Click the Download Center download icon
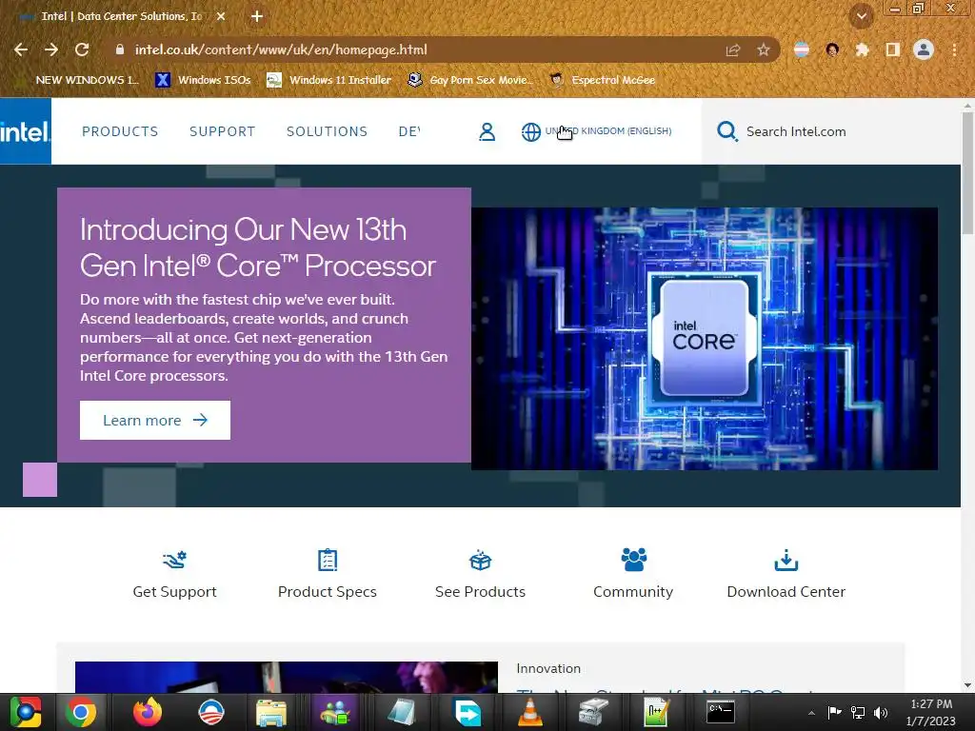Image resolution: width=975 pixels, height=731 pixels. coord(786,560)
